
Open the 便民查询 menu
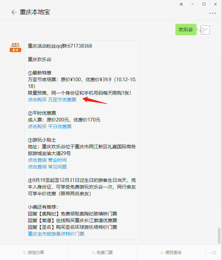171,253
